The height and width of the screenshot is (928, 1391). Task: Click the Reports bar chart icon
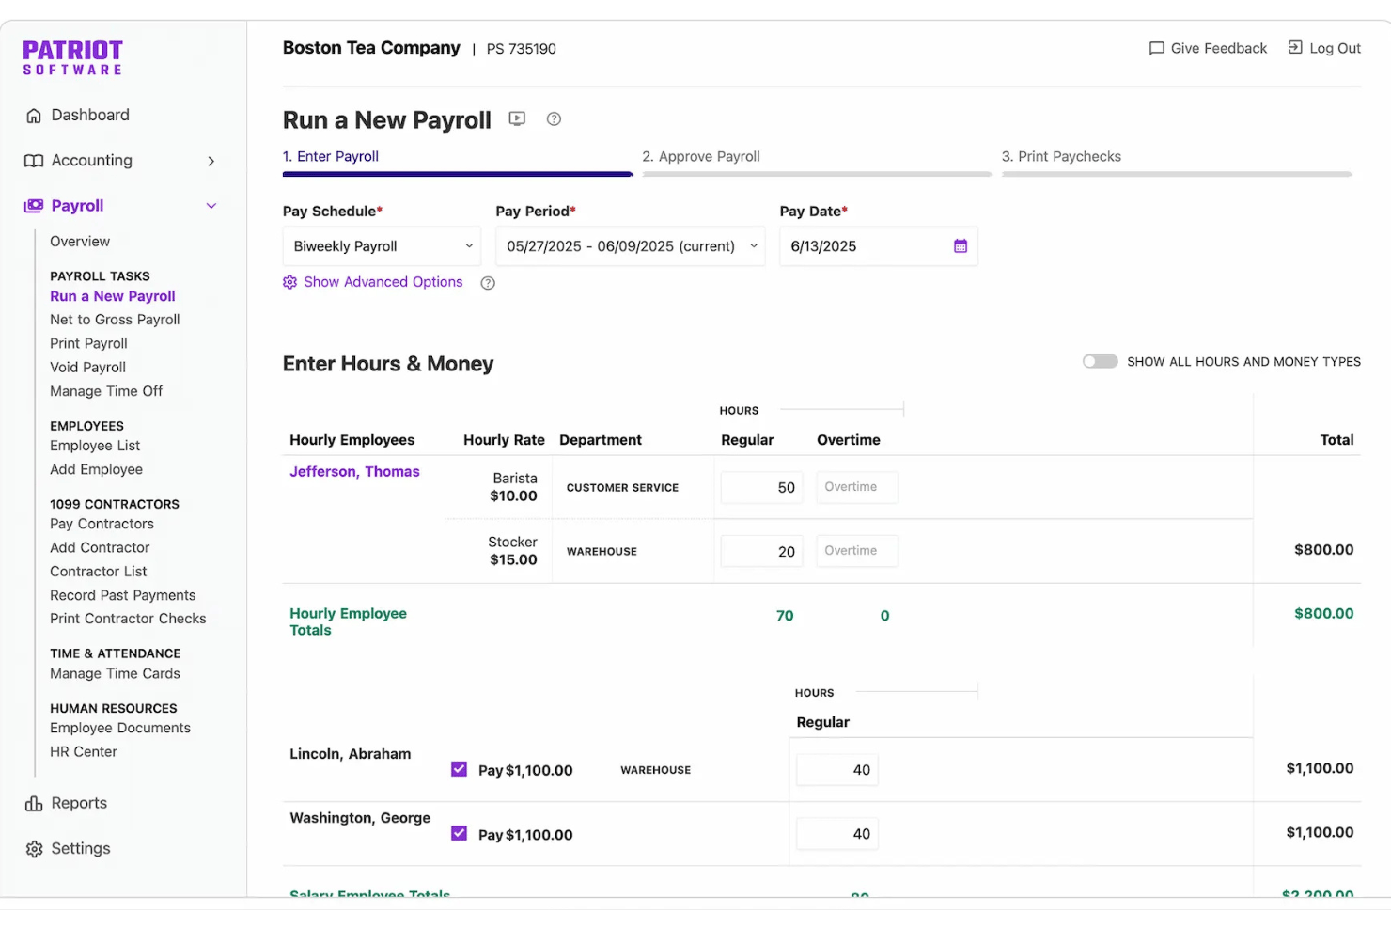(34, 804)
